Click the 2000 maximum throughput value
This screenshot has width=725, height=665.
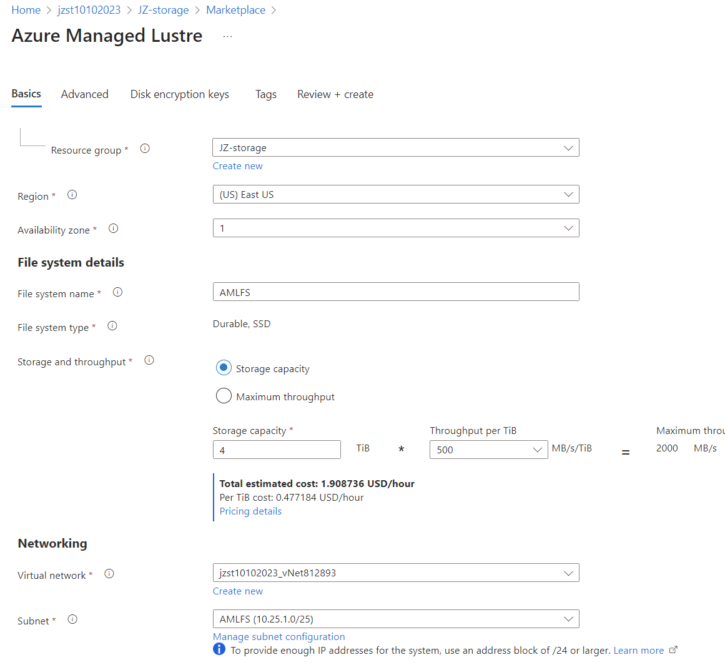point(667,448)
